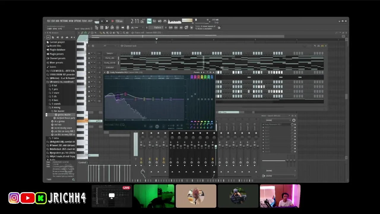Image resolution: width=380 pixels, height=214 pixels.
Task: Select 'secret mixing sauce' preset
Action: (61, 128)
